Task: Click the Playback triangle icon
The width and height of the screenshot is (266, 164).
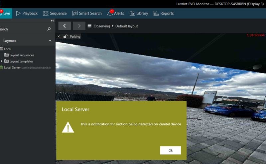Action: coord(18,13)
